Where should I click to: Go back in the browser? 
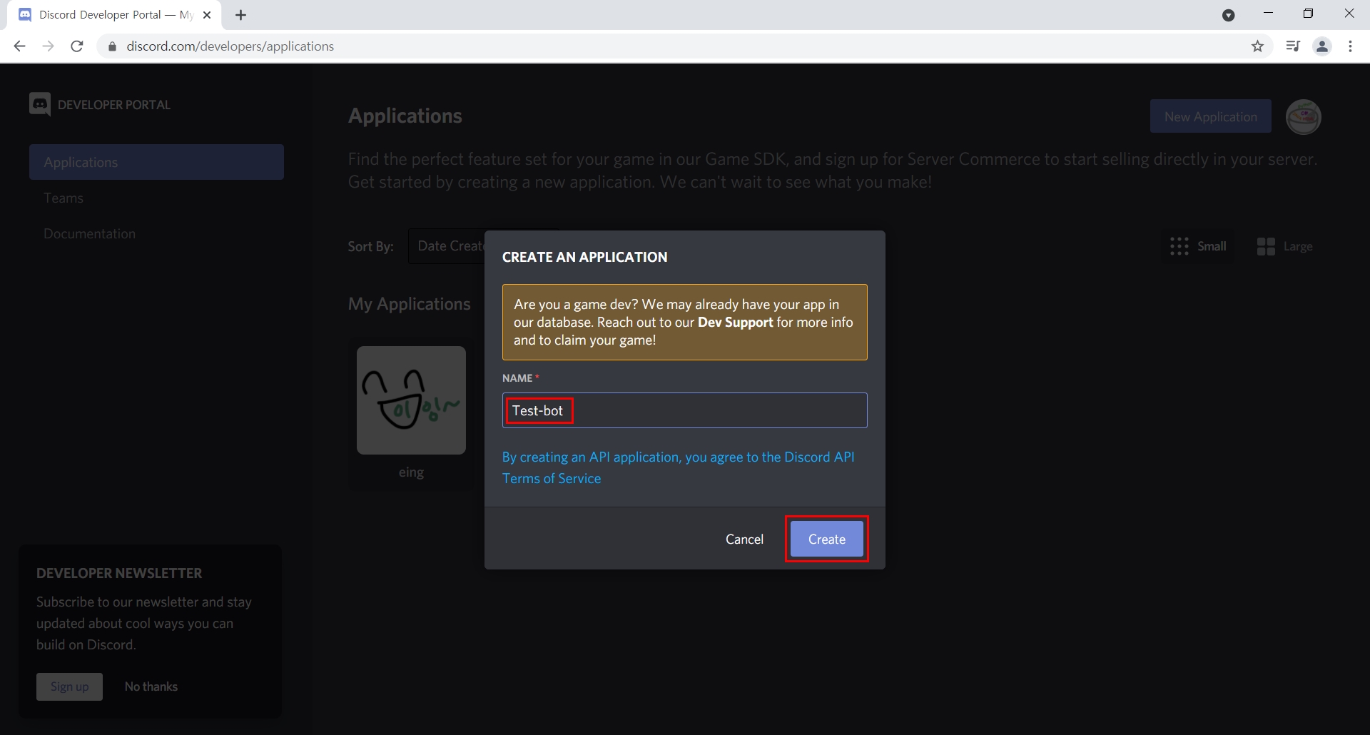tap(20, 46)
